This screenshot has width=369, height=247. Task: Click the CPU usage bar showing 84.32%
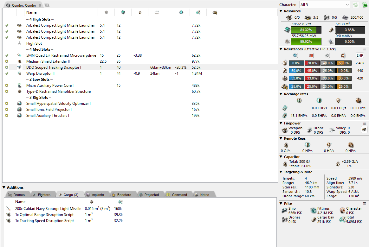click(x=306, y=30)
